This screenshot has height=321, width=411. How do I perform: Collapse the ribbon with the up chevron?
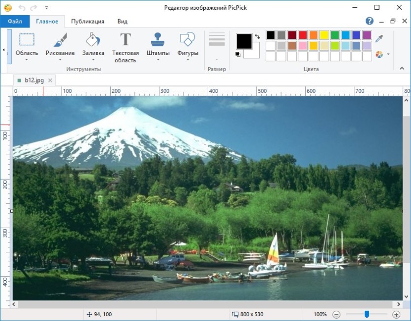[x=402, y=69]
